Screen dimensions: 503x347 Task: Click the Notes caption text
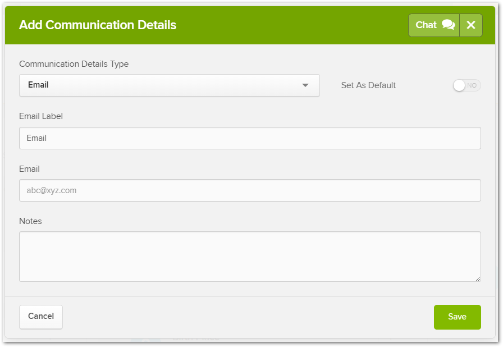click(x=30, y=221)
